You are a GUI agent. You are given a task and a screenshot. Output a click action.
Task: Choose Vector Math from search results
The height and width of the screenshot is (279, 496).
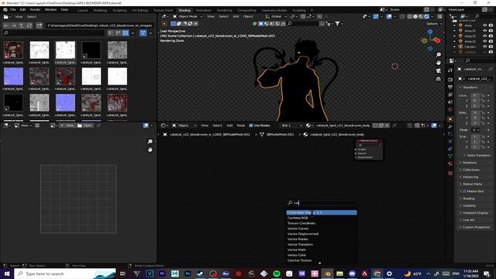[322, 250]
